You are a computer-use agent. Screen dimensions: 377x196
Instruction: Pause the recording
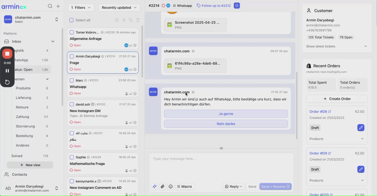click(x=7, y=71)
